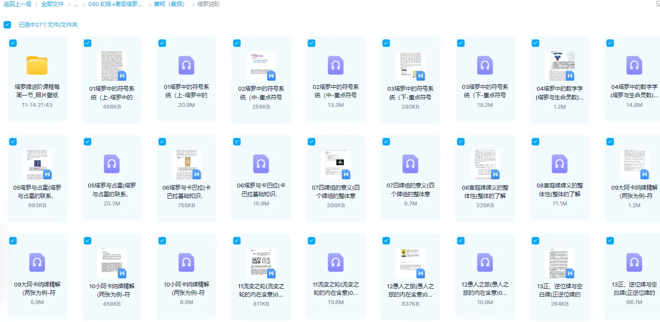
Task: Uncheck the 塔罗牌进阶课程 folder checkbox
Action: click(x=13, y=43)
